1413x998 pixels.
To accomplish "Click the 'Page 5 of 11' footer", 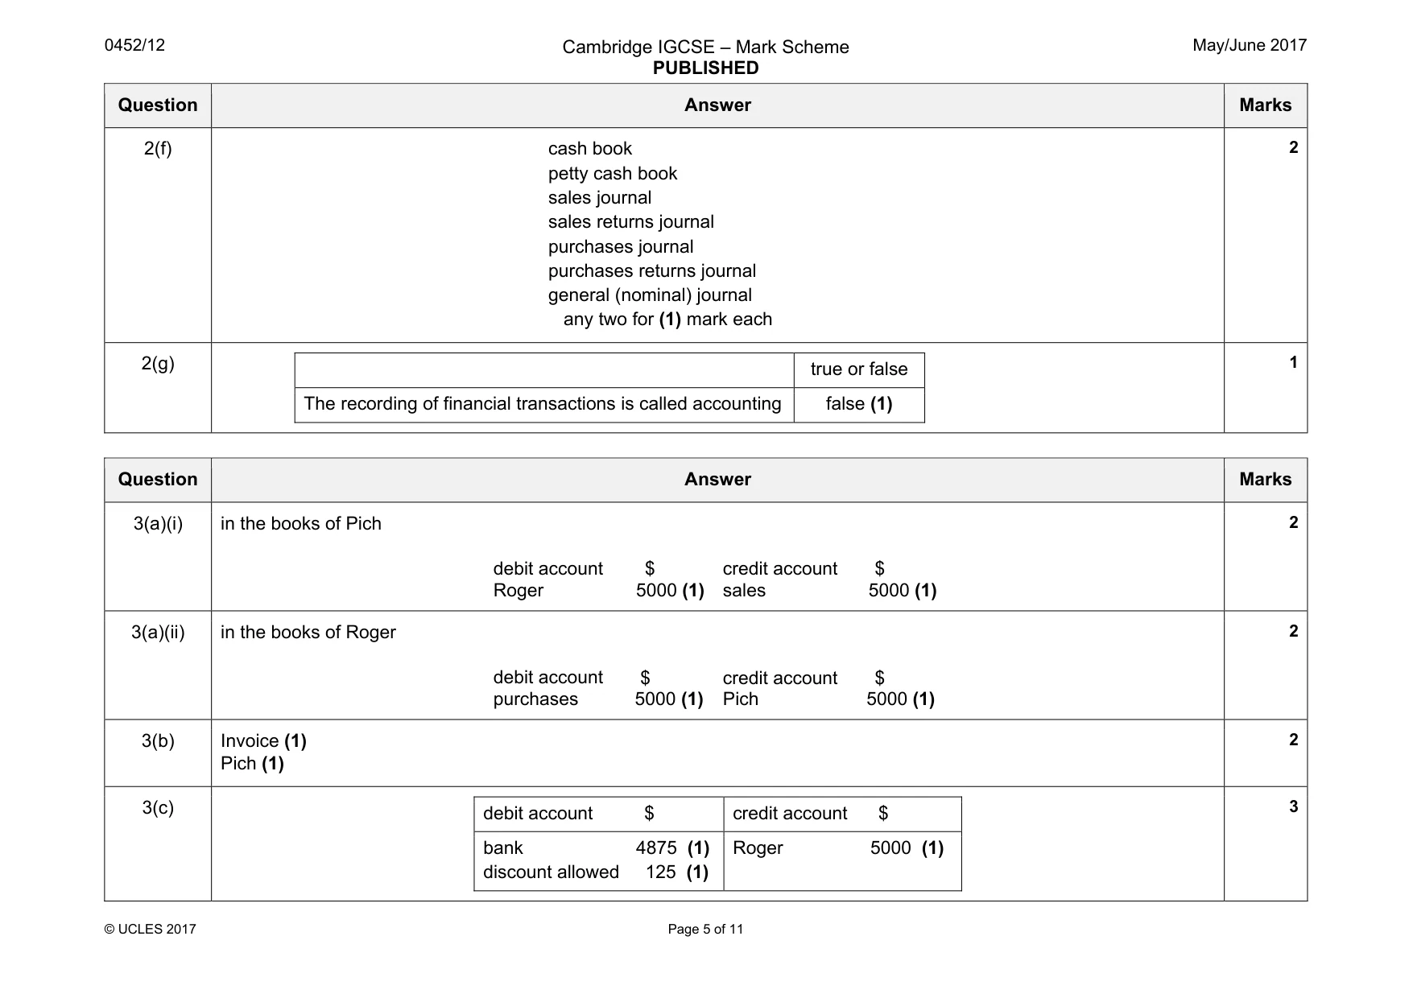I will (x=705, y=930).
